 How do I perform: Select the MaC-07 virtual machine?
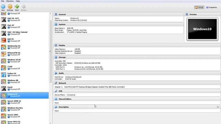point(25,26)
